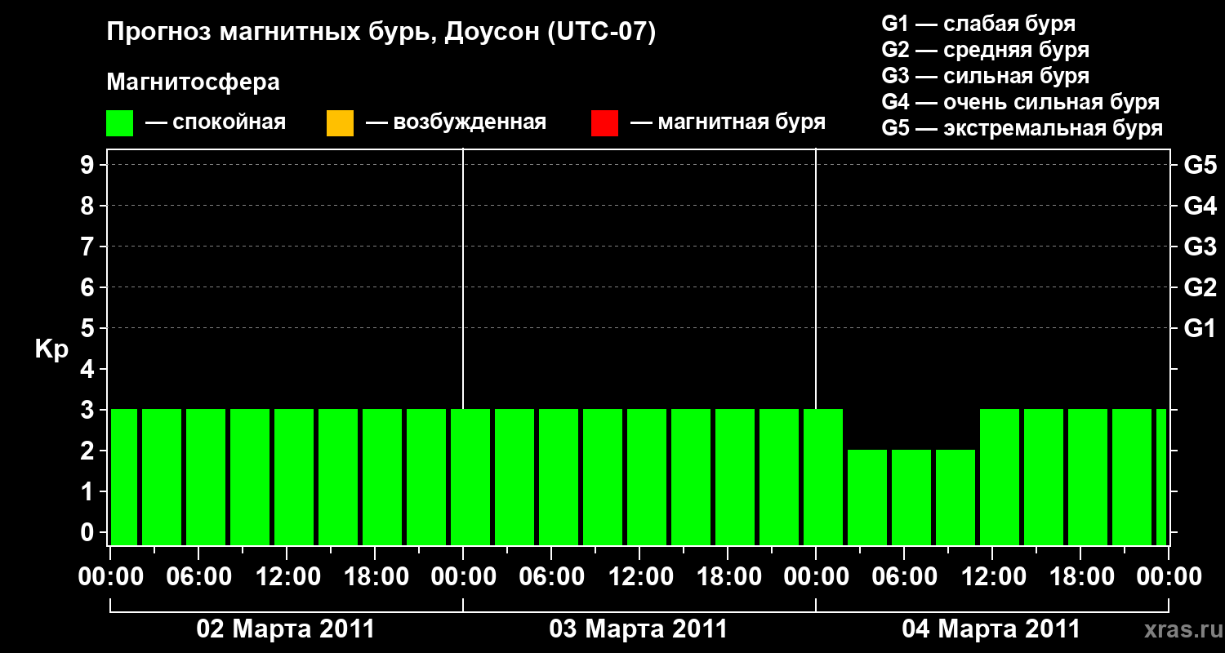Click the '— магнитная буря' legend label
Image resolution: width=1225 pixels, height=653 pixels.
coord(728,123)
